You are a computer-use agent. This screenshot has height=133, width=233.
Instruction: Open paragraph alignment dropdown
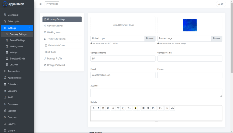[x=154, y=108]
